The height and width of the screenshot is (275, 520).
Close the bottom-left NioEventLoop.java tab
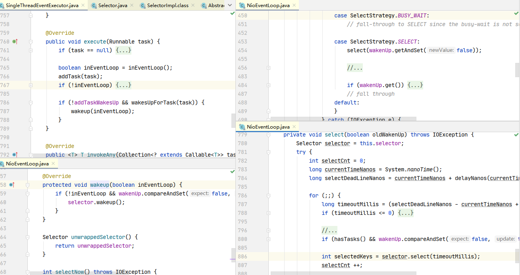[x=53, y=164]
